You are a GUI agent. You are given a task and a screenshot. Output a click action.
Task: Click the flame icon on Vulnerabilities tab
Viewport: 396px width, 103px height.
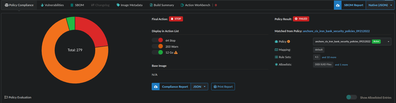coord(42,5)
